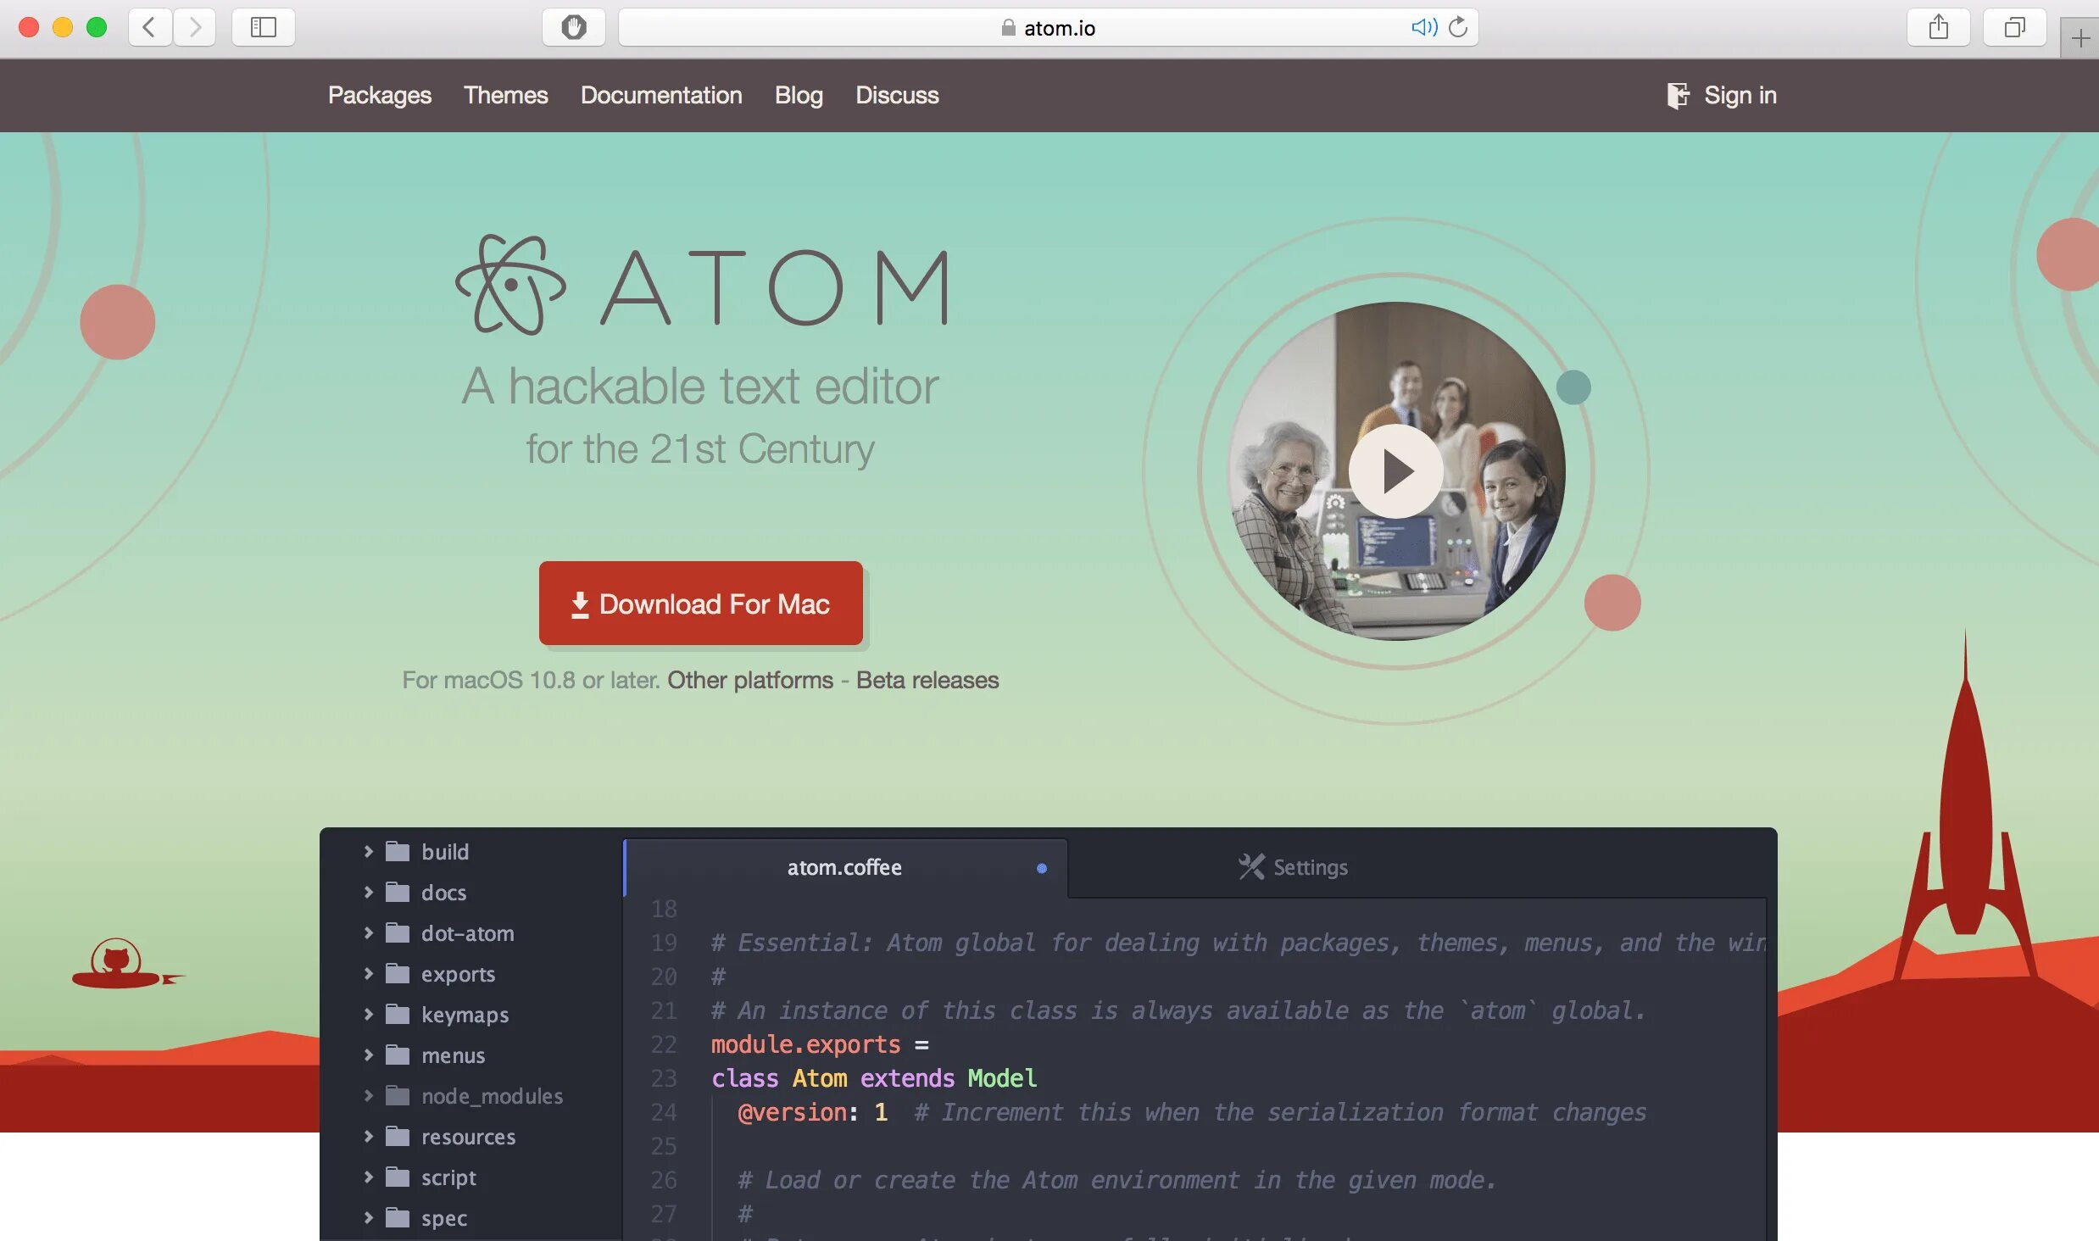Select the keymaps folder name
This screenshot has width=2099, height=1241.
465,1015
